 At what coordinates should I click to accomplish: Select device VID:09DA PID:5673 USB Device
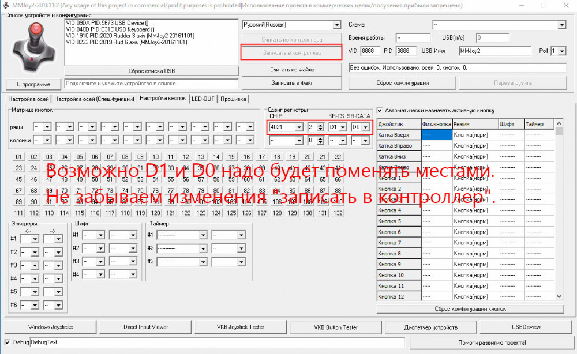[107, 23]
